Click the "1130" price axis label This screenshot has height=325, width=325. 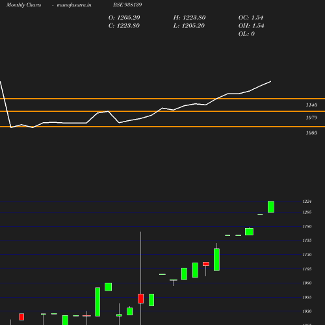click(x=307, y=255)
